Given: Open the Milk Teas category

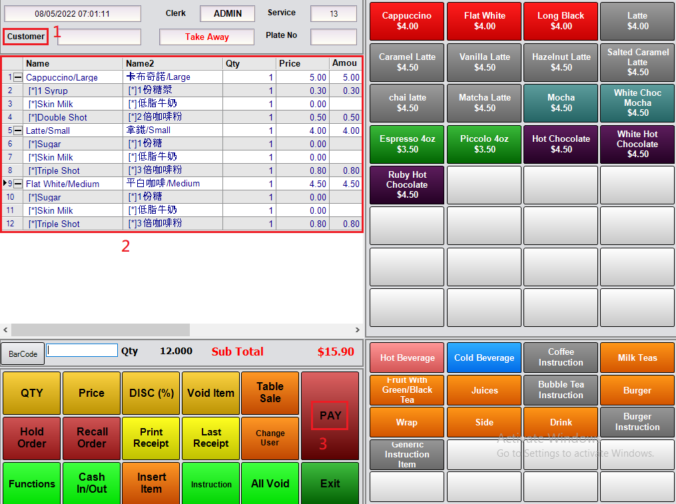Looking at the screenshot, I should click(x=637, y=358).
